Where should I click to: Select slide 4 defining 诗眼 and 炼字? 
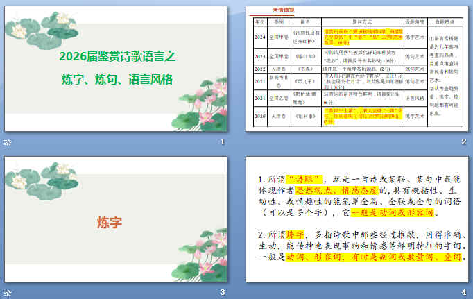(x=357, y=219)
